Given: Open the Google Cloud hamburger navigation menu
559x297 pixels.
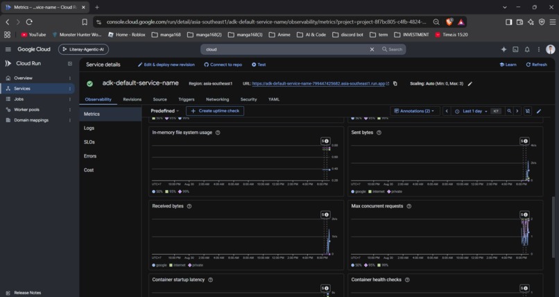Looking at the screenshot, I should click(8, 49).
